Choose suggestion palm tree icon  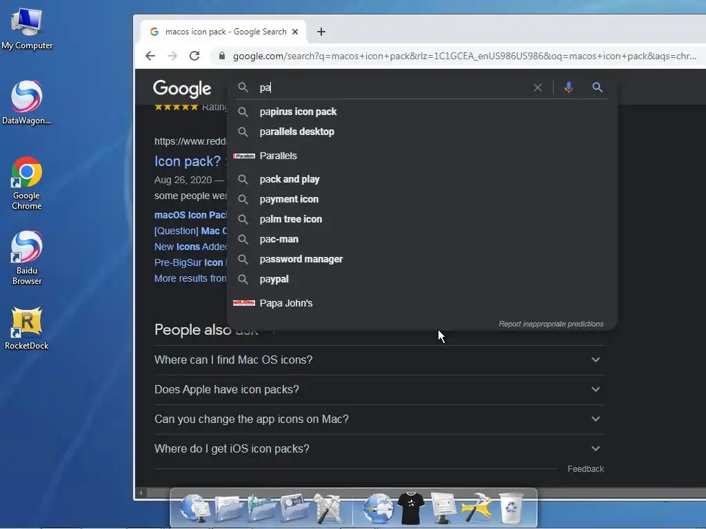click(423, 219)
